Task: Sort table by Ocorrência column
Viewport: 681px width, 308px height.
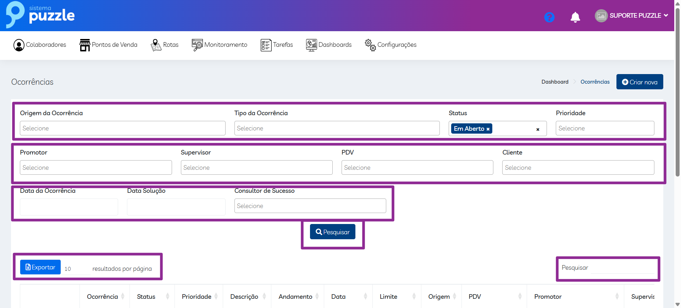Action: coord(103,297)
